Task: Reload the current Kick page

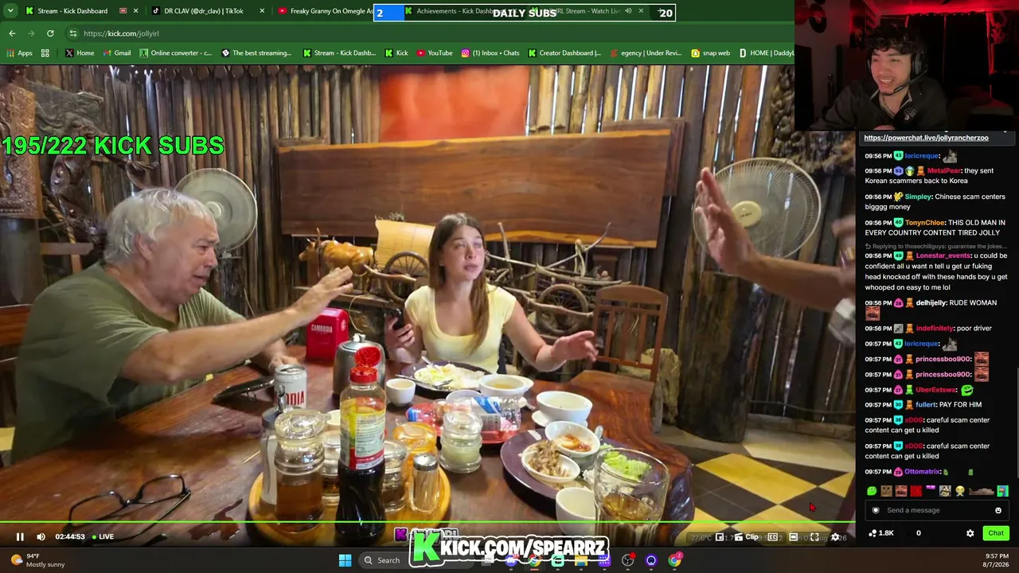Action: pos(50,33)
